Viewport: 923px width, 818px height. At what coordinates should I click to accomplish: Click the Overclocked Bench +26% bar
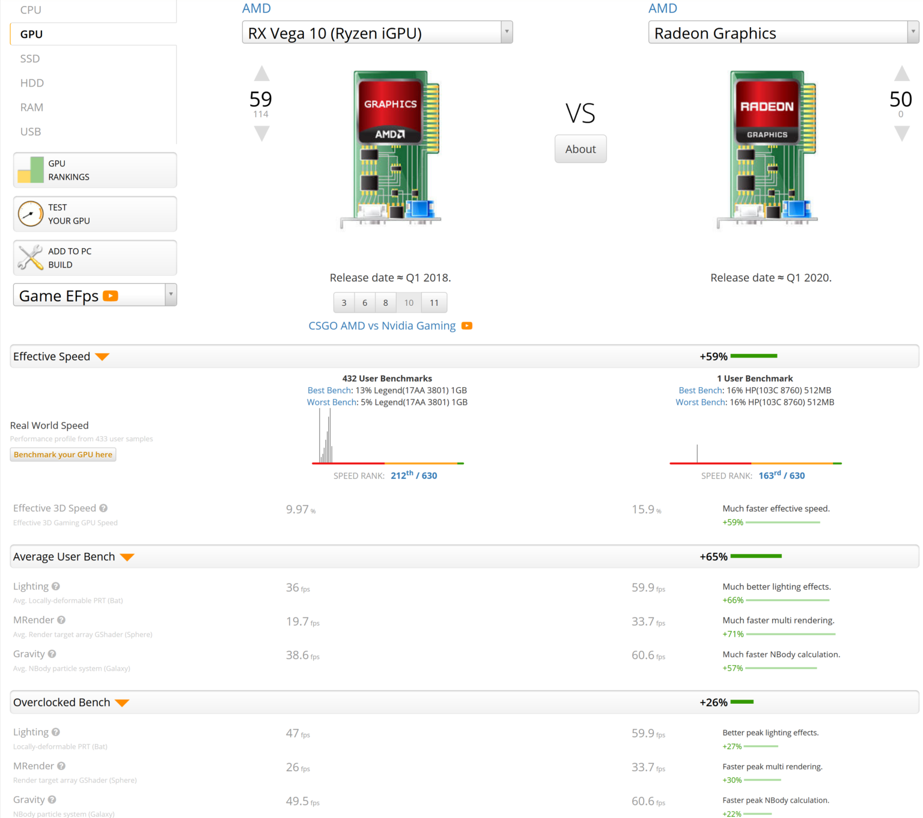point(742,701)
